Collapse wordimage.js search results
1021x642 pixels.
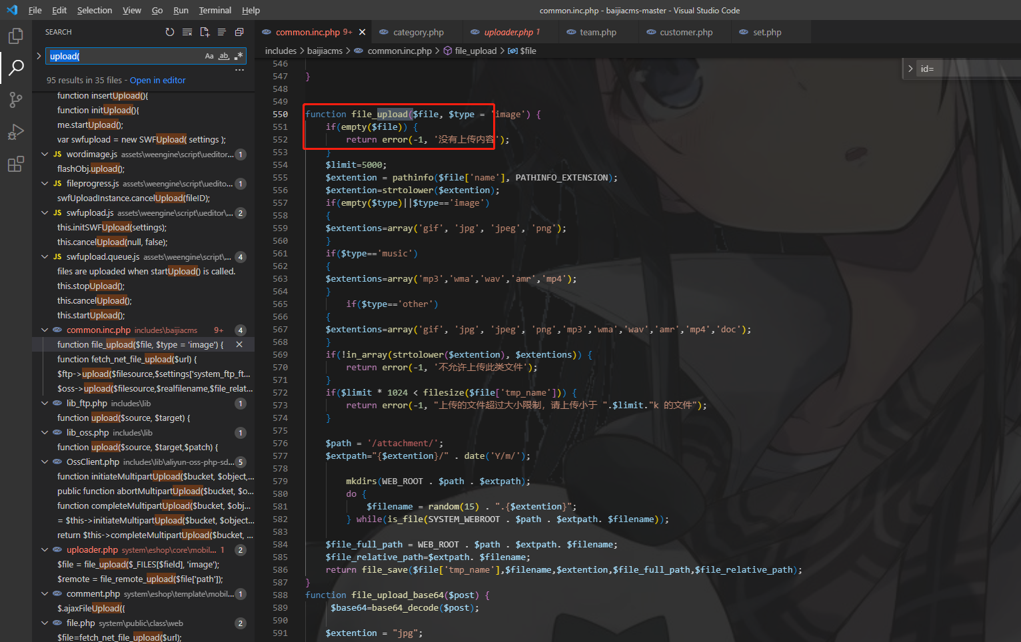point(45,155)
